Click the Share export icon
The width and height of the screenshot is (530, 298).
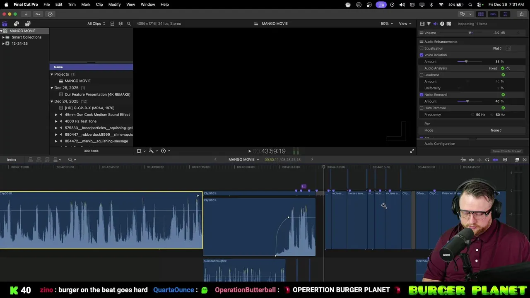pos(521,14)
